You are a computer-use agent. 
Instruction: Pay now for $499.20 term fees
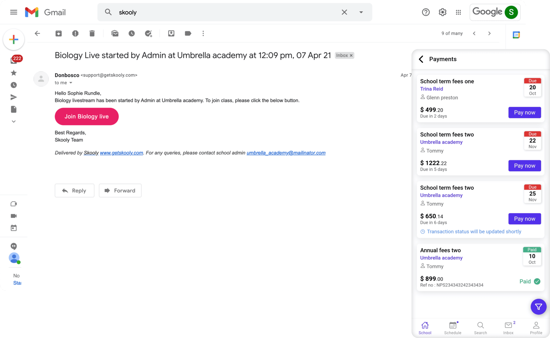[524, 112]
